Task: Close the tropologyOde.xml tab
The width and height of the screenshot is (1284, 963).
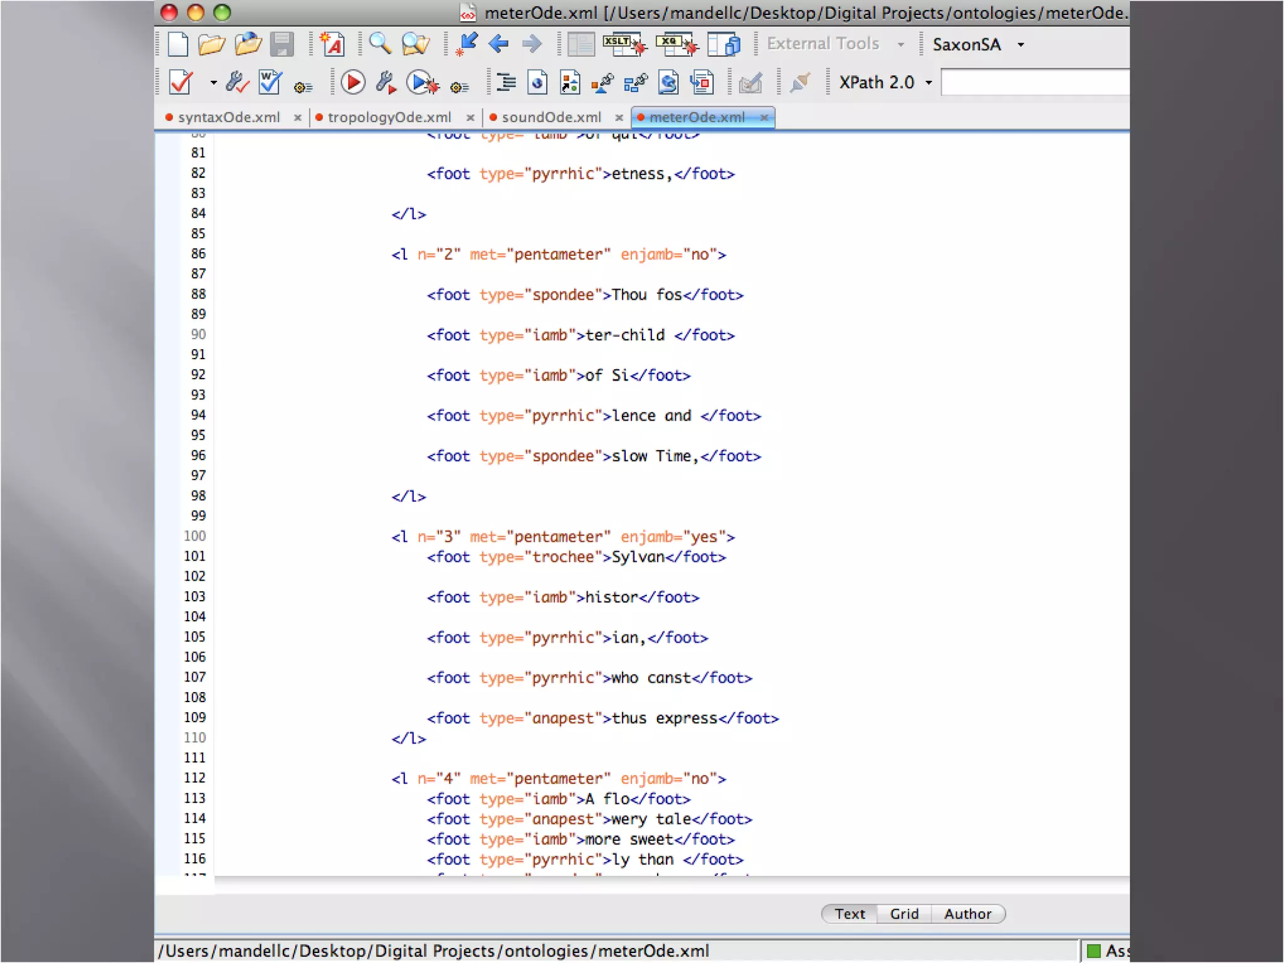Action: click(x=470, y=118)
